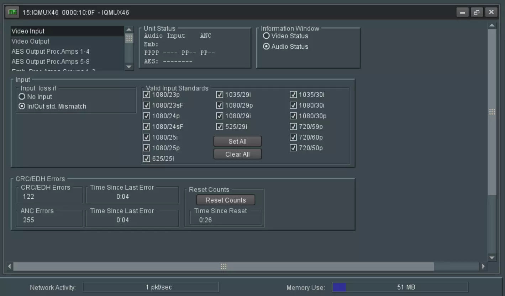
Task: Toggle the 1035/29i checkbox
Action: click(220, 95)
